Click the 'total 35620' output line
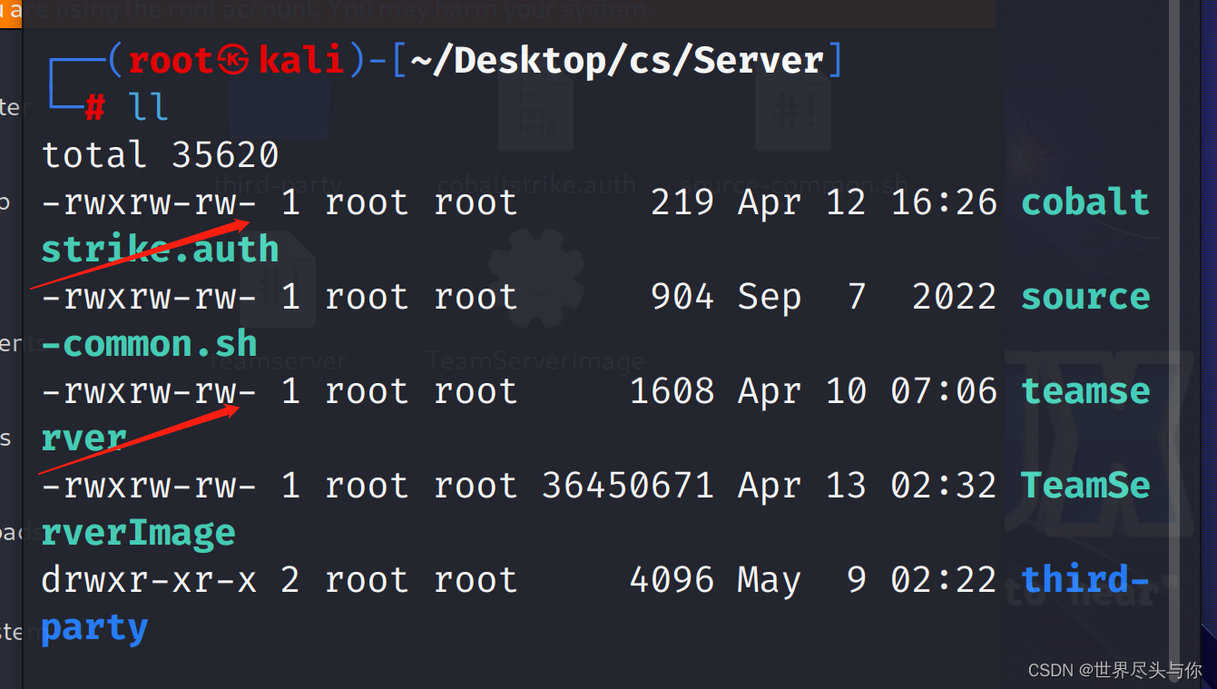The width and height of the screenshot is (1217, 689). coord(161,155)
